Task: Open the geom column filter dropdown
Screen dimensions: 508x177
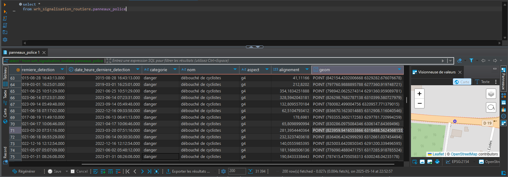Action: click(x=399, y=70)
